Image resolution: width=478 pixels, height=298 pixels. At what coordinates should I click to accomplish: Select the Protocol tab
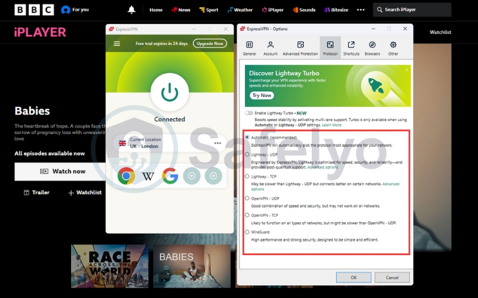click(x=330, y=48)
